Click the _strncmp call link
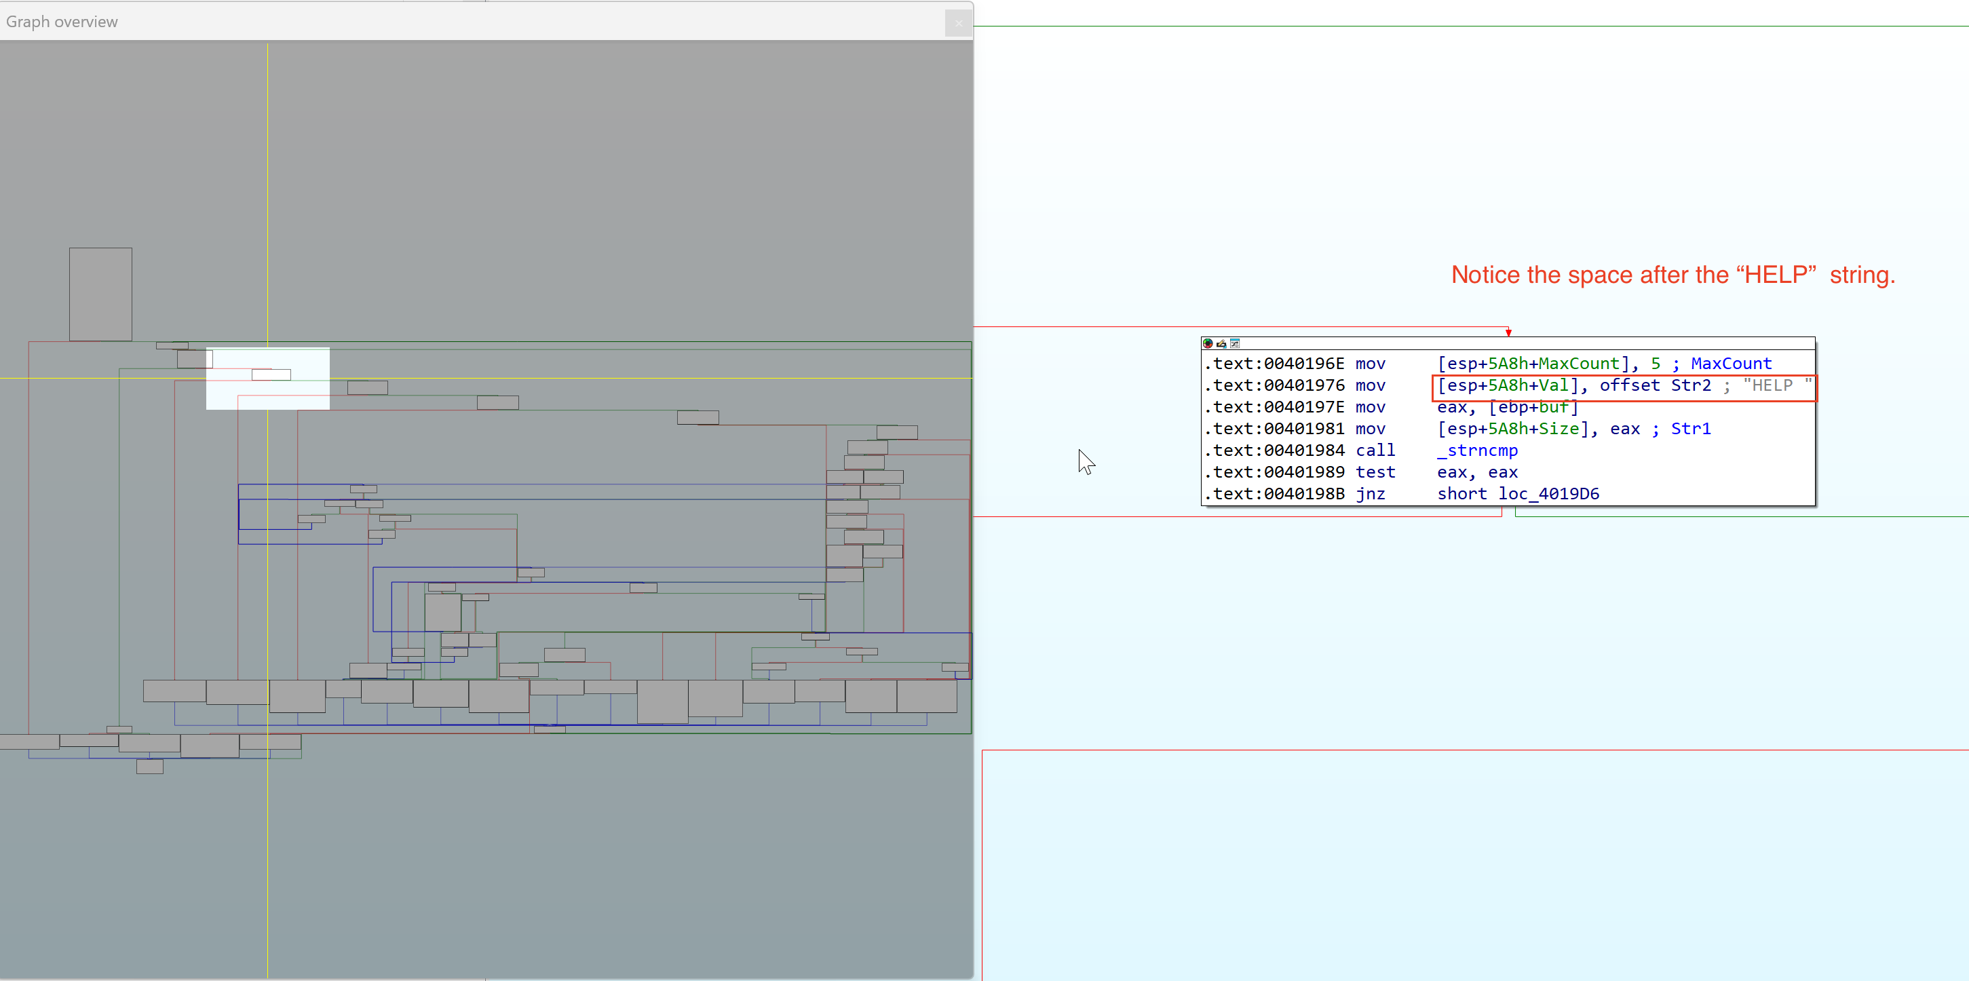This screenshot has width=1969, height=981. coord(1476,450)
